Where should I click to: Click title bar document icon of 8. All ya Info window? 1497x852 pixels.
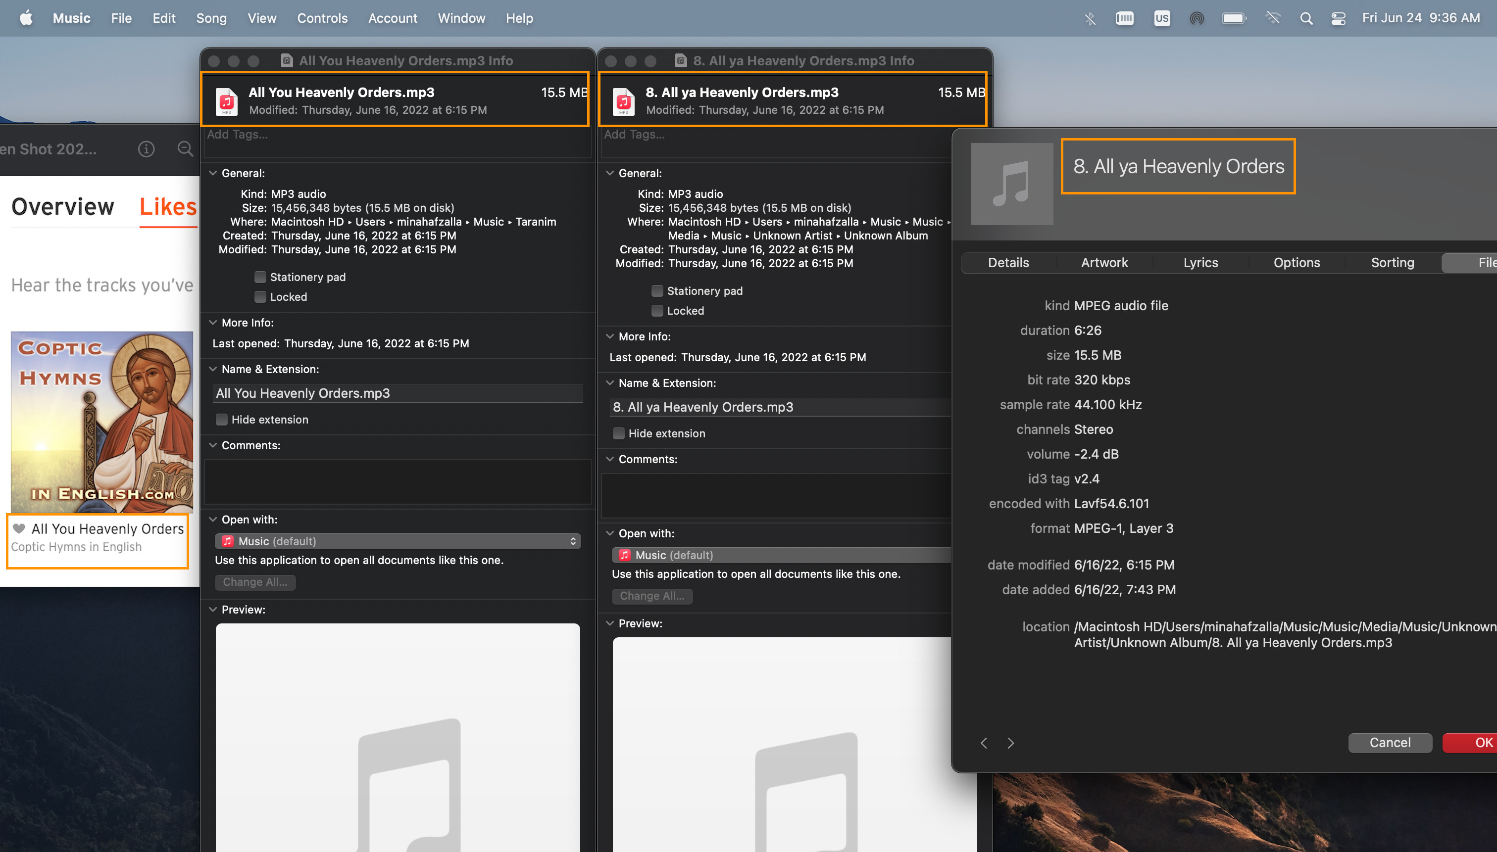[680, 60]
